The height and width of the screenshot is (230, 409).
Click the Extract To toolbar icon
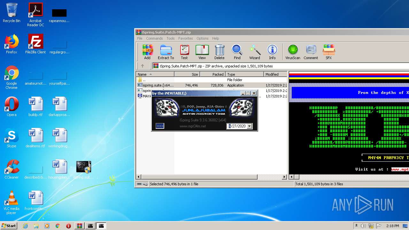click(166, 52)
